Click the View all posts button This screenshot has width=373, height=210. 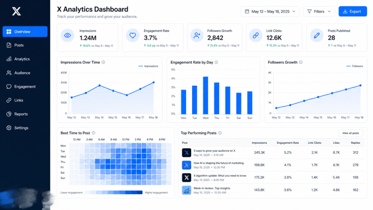(350, 133)
